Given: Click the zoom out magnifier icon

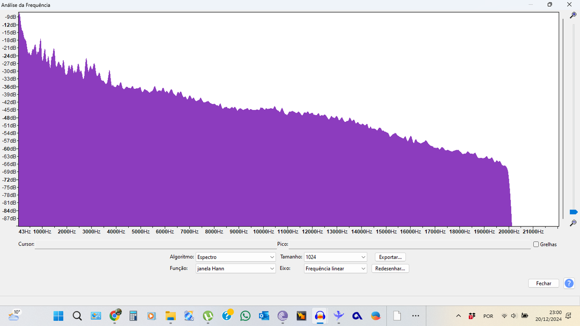Looking at the screenshot, I should click(573, 223).
